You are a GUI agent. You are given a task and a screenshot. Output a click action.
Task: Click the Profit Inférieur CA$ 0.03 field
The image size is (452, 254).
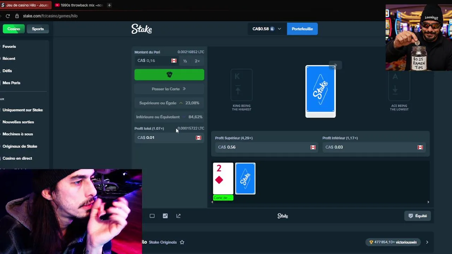[373, 147]
